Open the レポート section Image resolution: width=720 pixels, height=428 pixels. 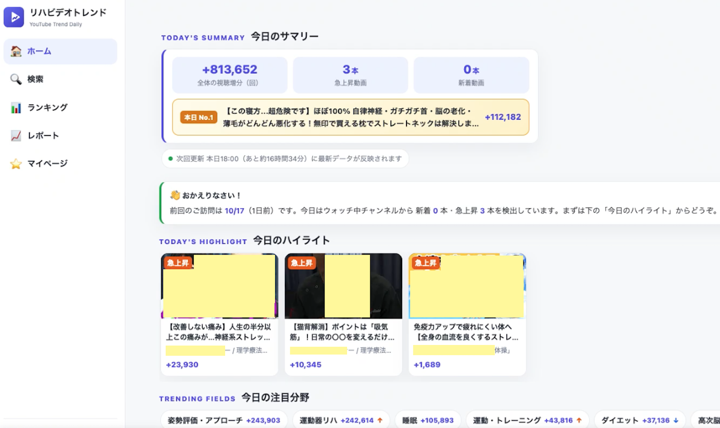tap(60, 136)
